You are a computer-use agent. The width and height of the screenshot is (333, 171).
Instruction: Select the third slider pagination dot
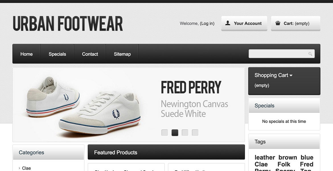pos(185,133)
